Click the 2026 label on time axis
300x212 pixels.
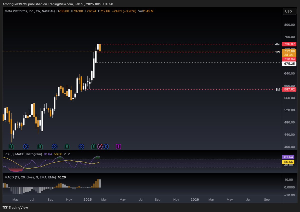coord(195,200)
